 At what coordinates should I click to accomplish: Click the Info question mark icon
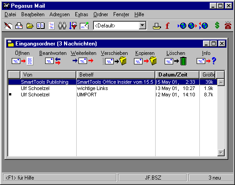206,61
